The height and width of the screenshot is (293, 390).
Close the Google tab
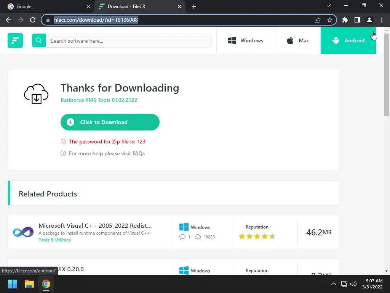(x=88, y=6)
